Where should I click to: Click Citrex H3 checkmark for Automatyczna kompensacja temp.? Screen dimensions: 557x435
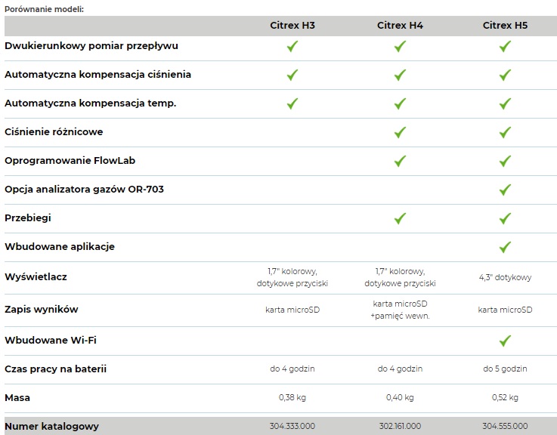tap(292, 103)
